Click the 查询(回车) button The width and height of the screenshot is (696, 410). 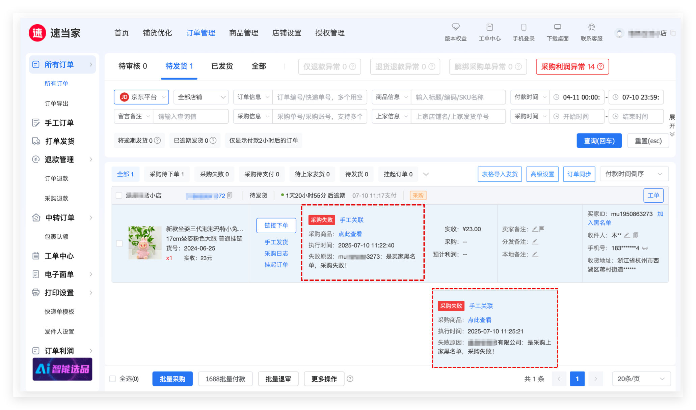(599, 141)
